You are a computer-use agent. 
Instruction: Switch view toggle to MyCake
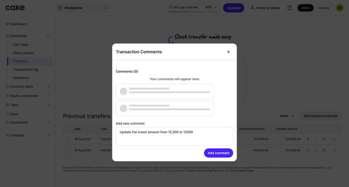click(324, 8)
